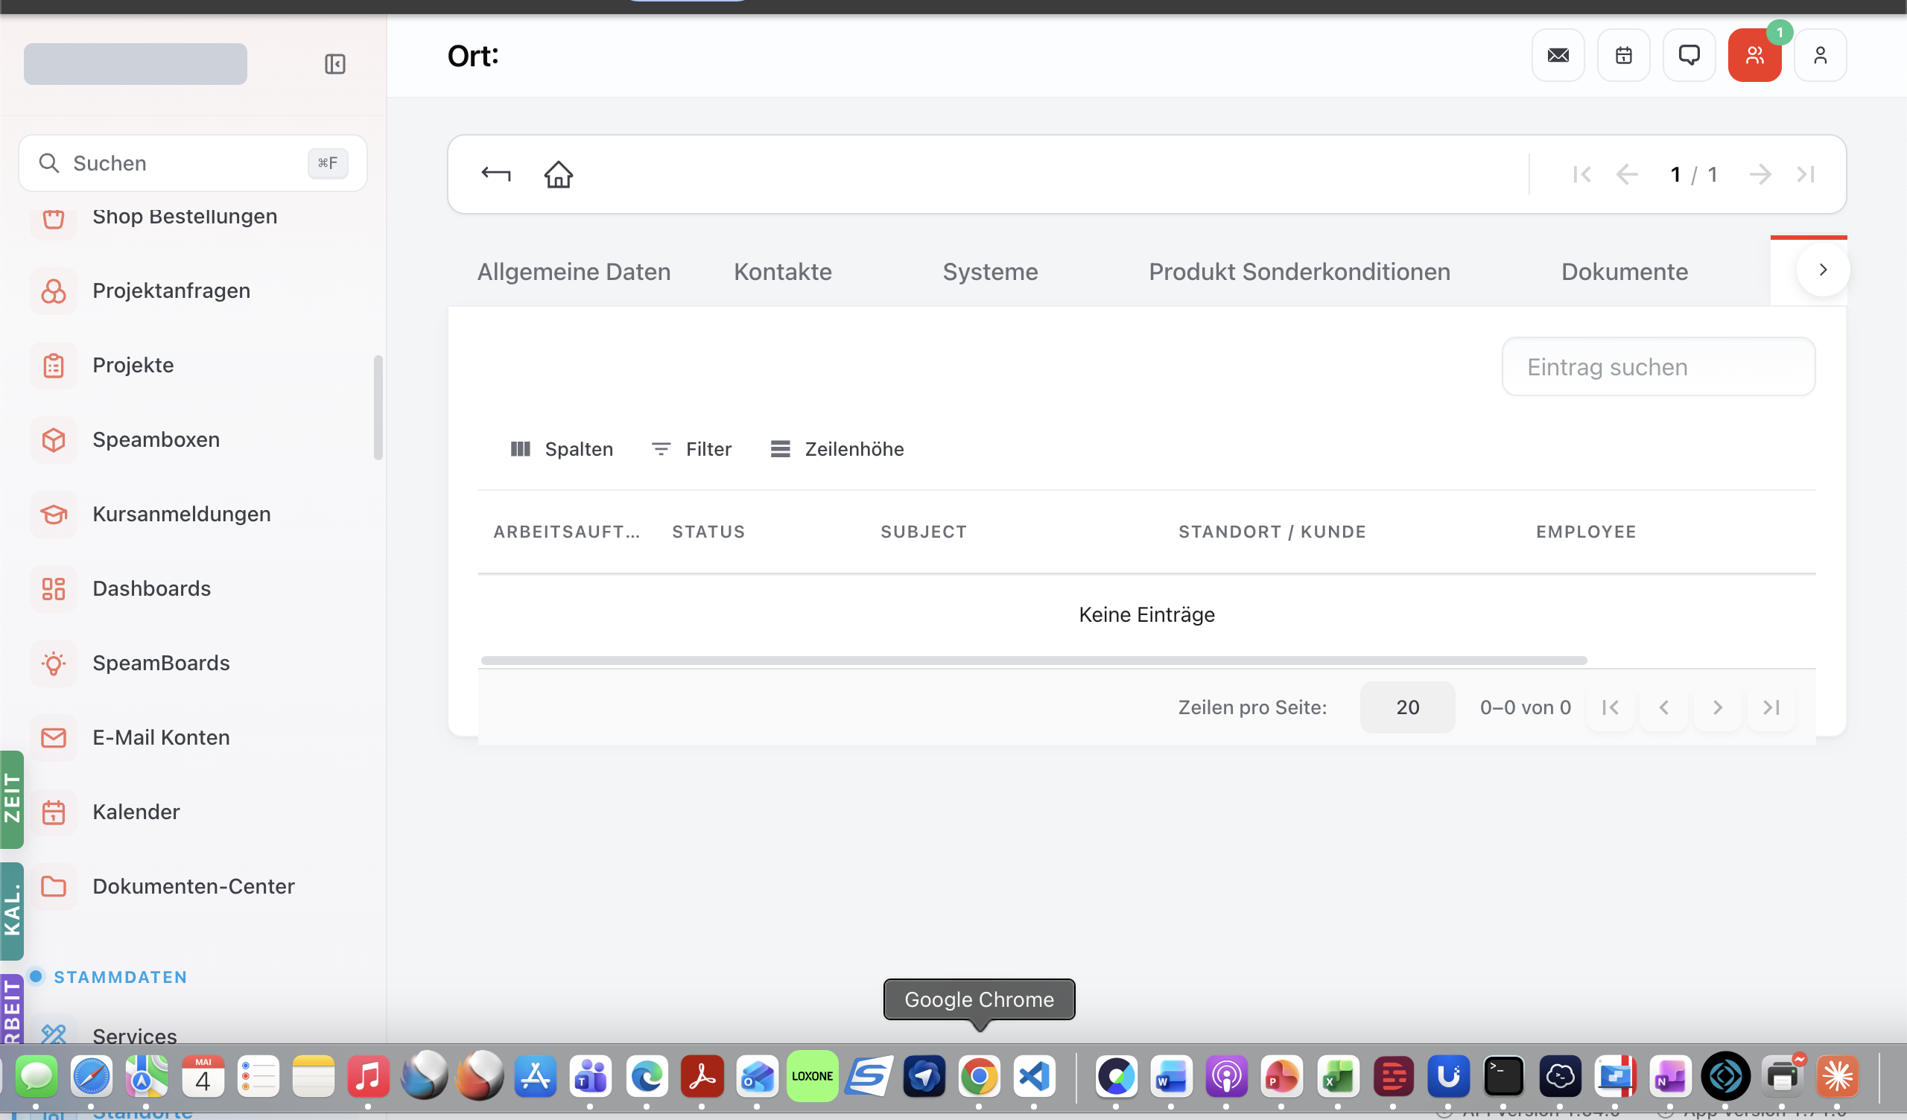Open Google Chrome in the Dock
Viewport: 1907px width, 1120px height.
979,1075
